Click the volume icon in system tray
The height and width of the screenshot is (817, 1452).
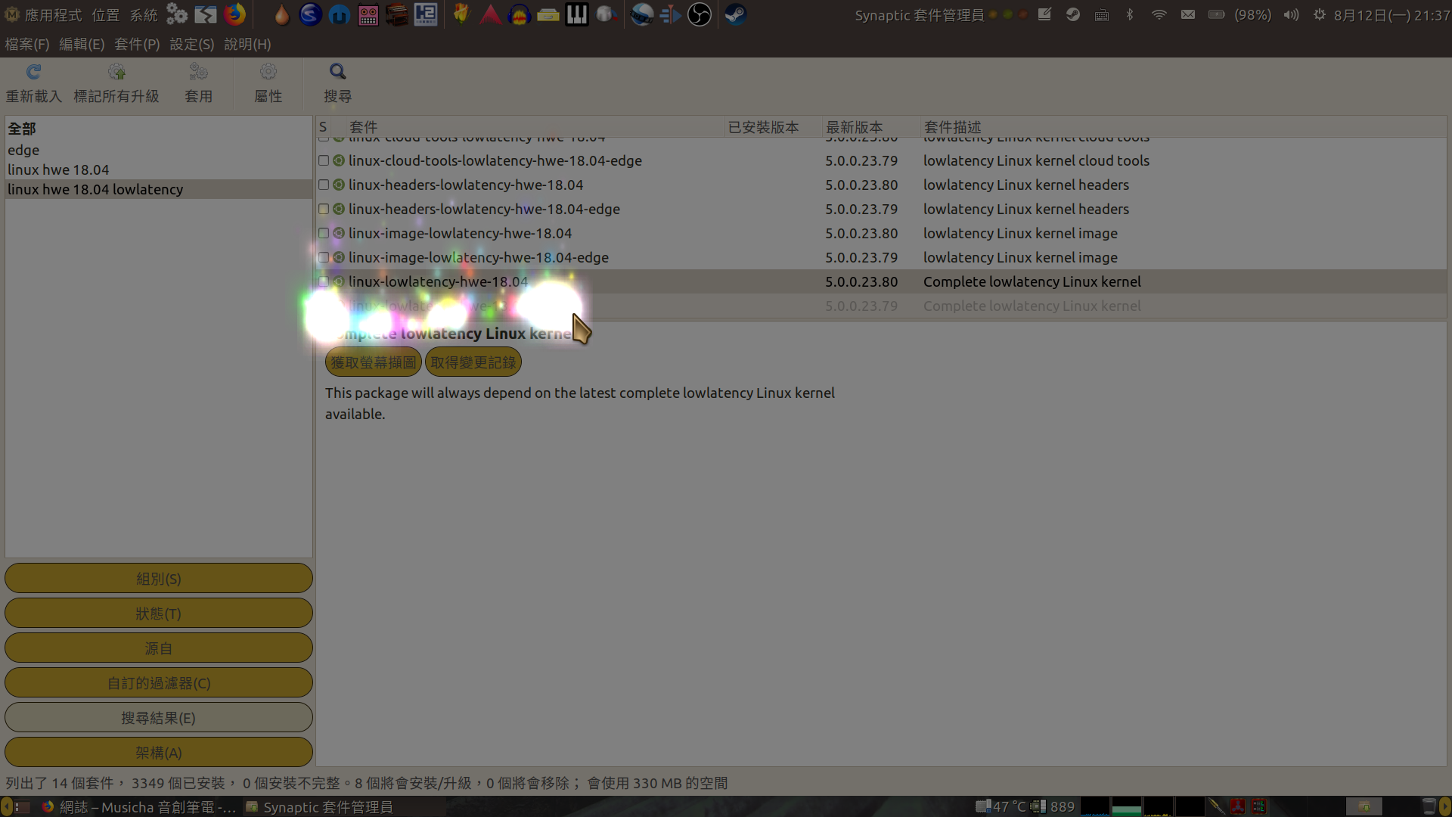(x=1291, y=14)
